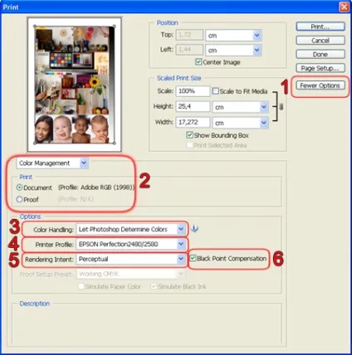This screenshot has height=355, width=352.
Task: Click the image preview thumbnail
Action: (x=75, y=85)
